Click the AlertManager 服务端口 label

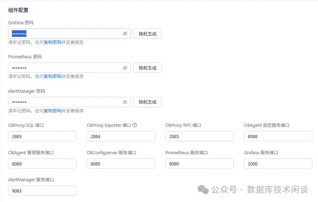pyautogui.click(x=31, y=180)
